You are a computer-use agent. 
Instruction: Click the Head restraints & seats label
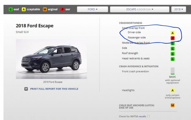136,59
